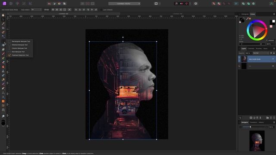
Task: Open the Liquify persona icon
Action: click(x=11, y=3)
